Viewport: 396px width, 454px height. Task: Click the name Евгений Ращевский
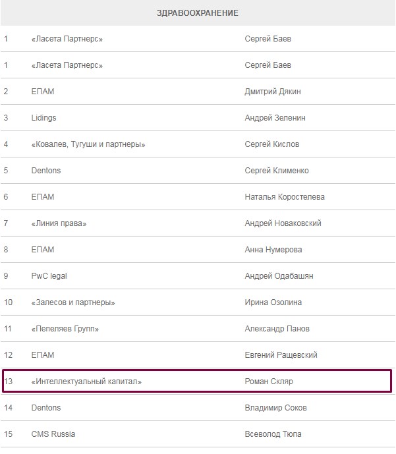coord(281,355)
